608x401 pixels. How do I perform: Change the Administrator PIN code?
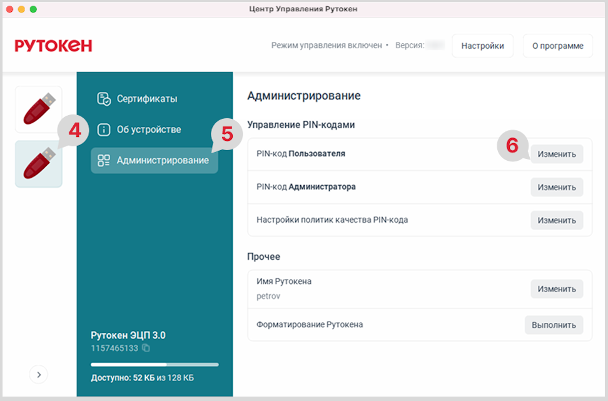pyautogui.click(x=557, y=187)
